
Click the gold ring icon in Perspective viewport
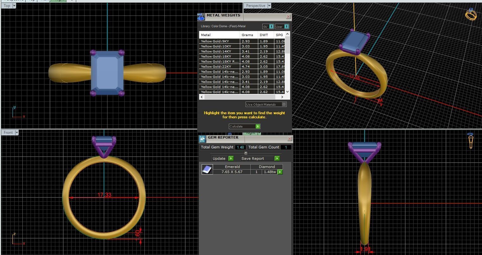471,15
